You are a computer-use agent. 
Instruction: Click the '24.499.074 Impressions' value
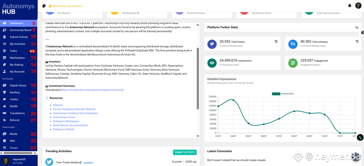pyautogui.click(x=236, y=61)
